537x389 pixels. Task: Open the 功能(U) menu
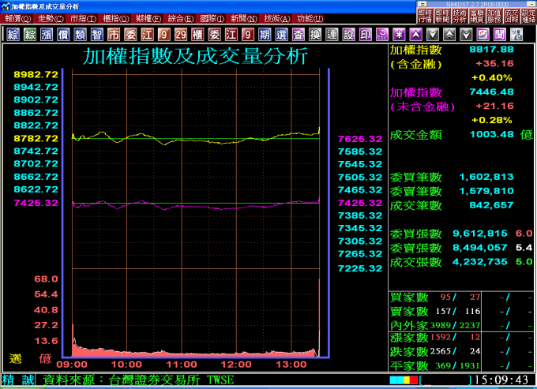310,18
